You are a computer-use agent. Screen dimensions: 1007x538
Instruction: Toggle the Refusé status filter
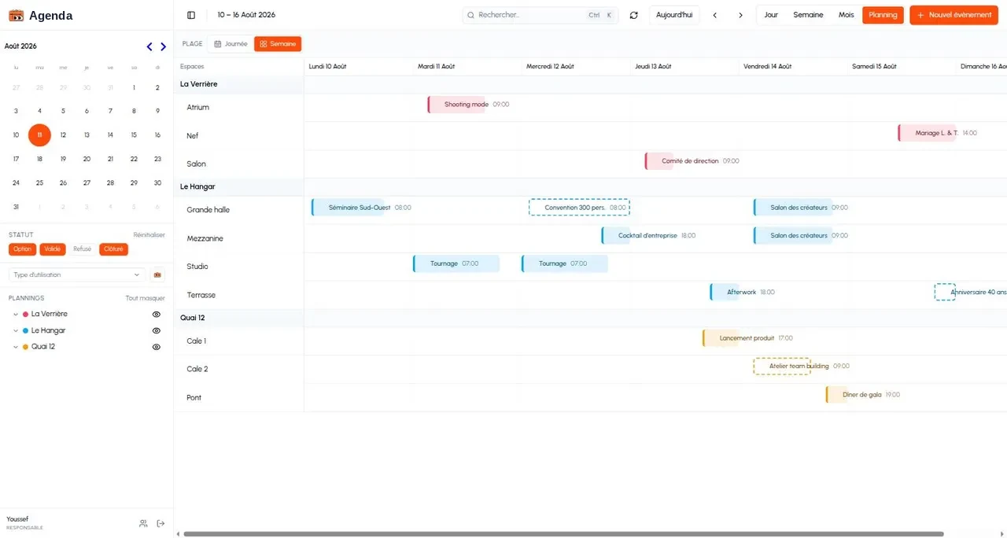pyautogui.click(x=83, y=249)
